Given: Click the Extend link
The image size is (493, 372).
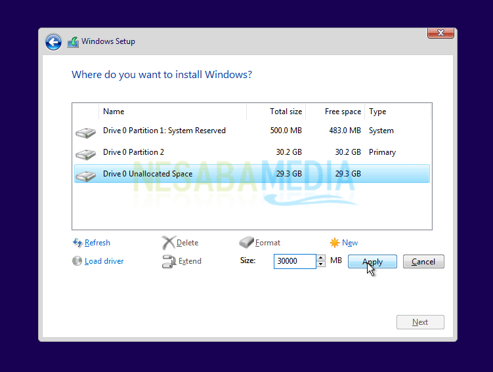Looking at the screenshot, I should tap(190, 260).
